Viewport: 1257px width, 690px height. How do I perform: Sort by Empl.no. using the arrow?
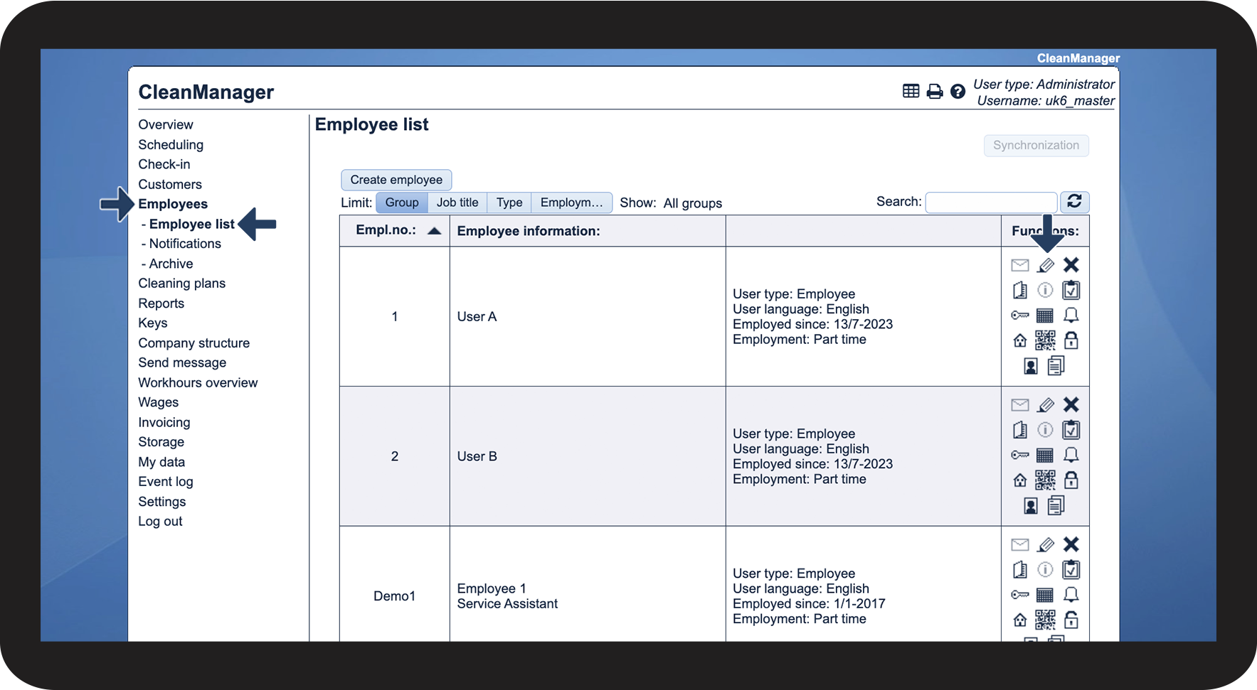tap(434, 231)
